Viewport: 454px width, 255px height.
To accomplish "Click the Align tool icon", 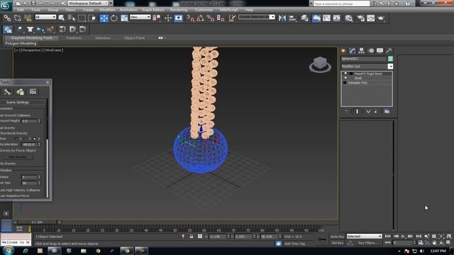I will (293, 18).
